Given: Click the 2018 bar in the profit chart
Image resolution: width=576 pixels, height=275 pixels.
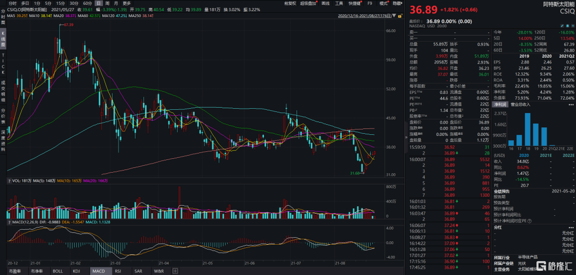Looking at the screenshot, I should [527, 130].
